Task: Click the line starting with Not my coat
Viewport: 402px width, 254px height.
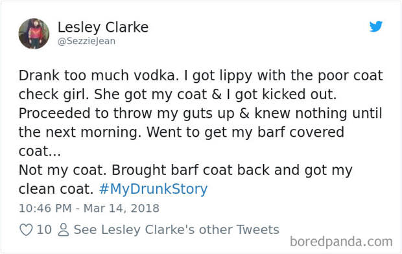Action: pyautogui.click(x=185, y=170)
